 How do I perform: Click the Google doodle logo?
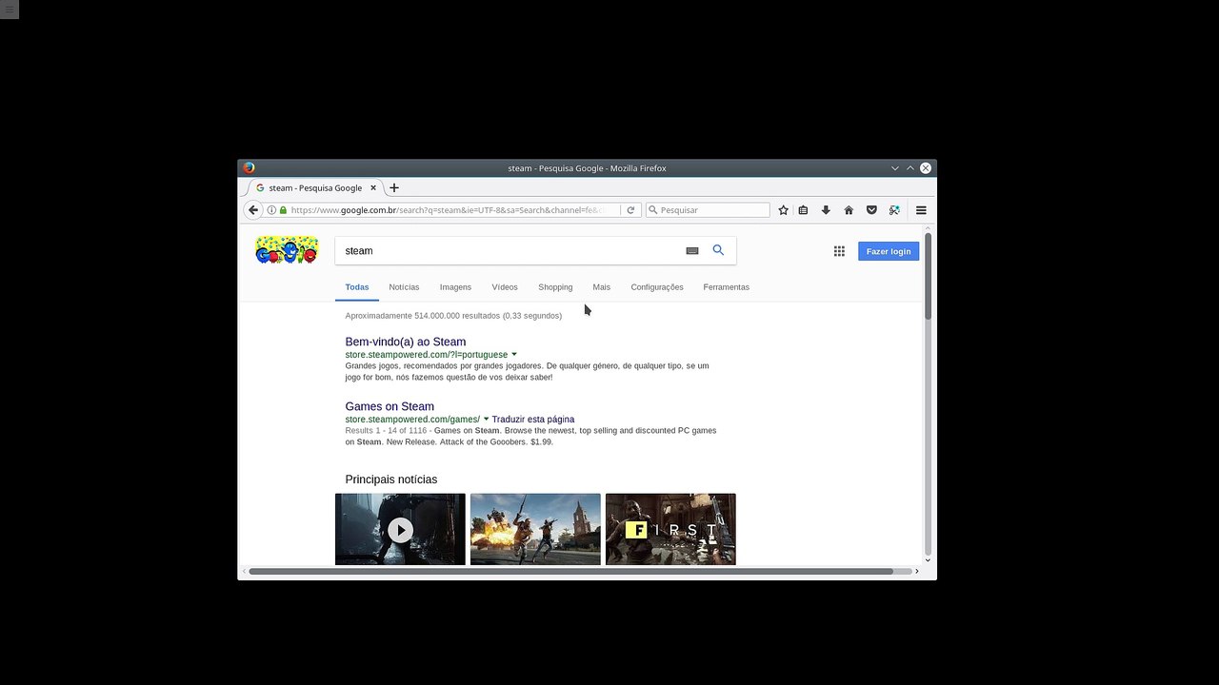287,250
